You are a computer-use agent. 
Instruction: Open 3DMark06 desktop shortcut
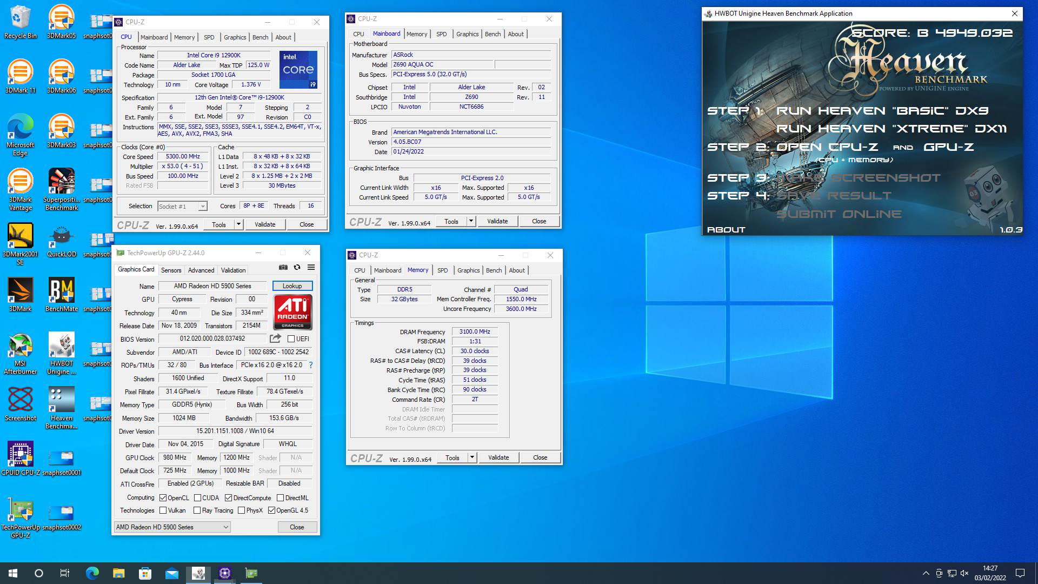[61, 76]
